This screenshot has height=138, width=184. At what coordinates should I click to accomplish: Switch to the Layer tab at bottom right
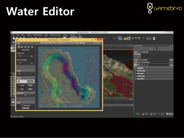coord(162,114)
